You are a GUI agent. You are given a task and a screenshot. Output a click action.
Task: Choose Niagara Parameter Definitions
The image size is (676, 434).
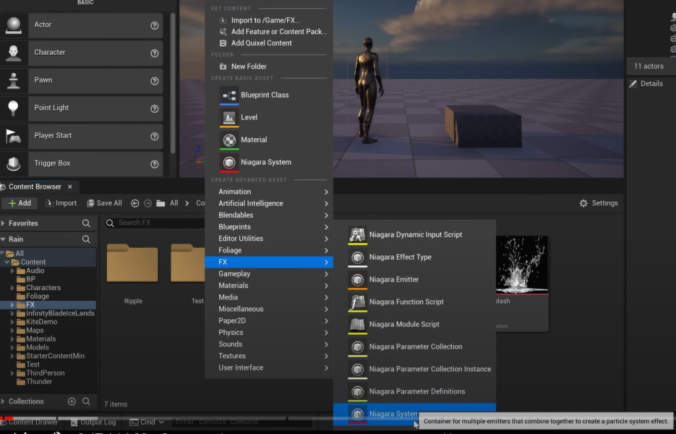415,391
